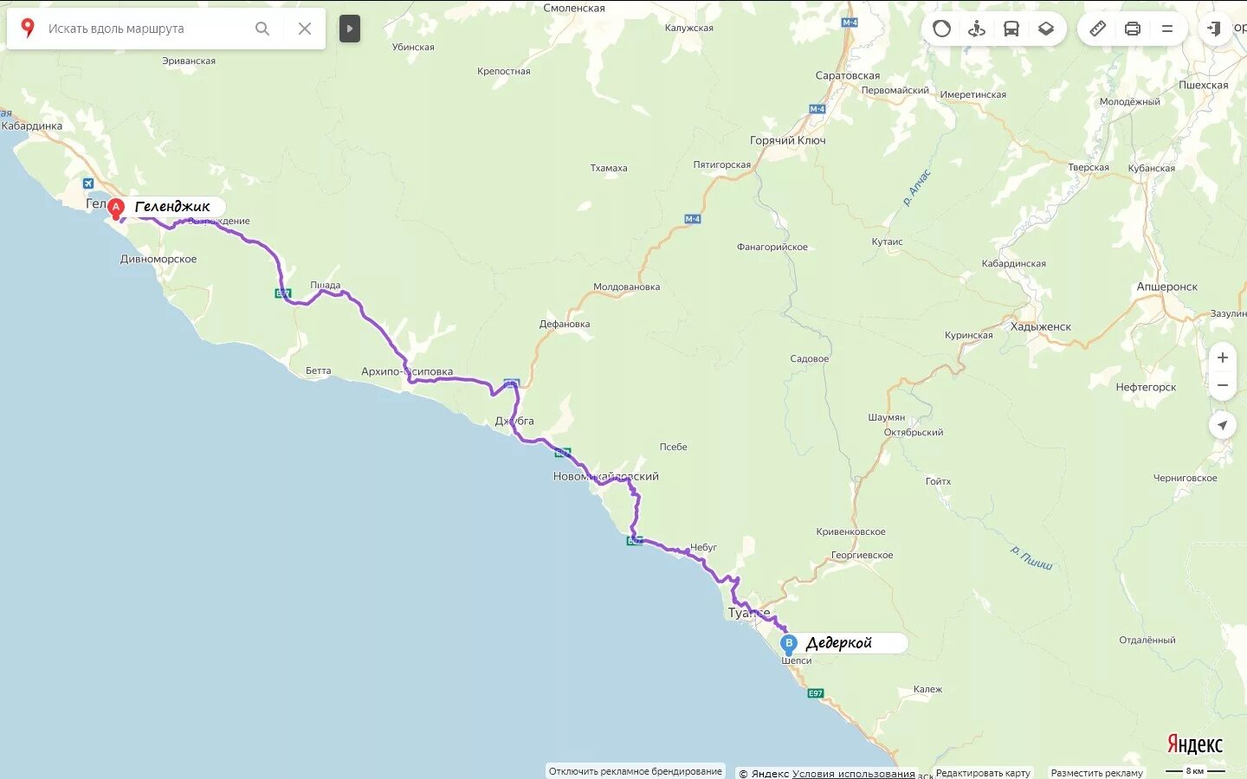Clear search with the X icon
Screen dimensions: 1247x779
305,29
